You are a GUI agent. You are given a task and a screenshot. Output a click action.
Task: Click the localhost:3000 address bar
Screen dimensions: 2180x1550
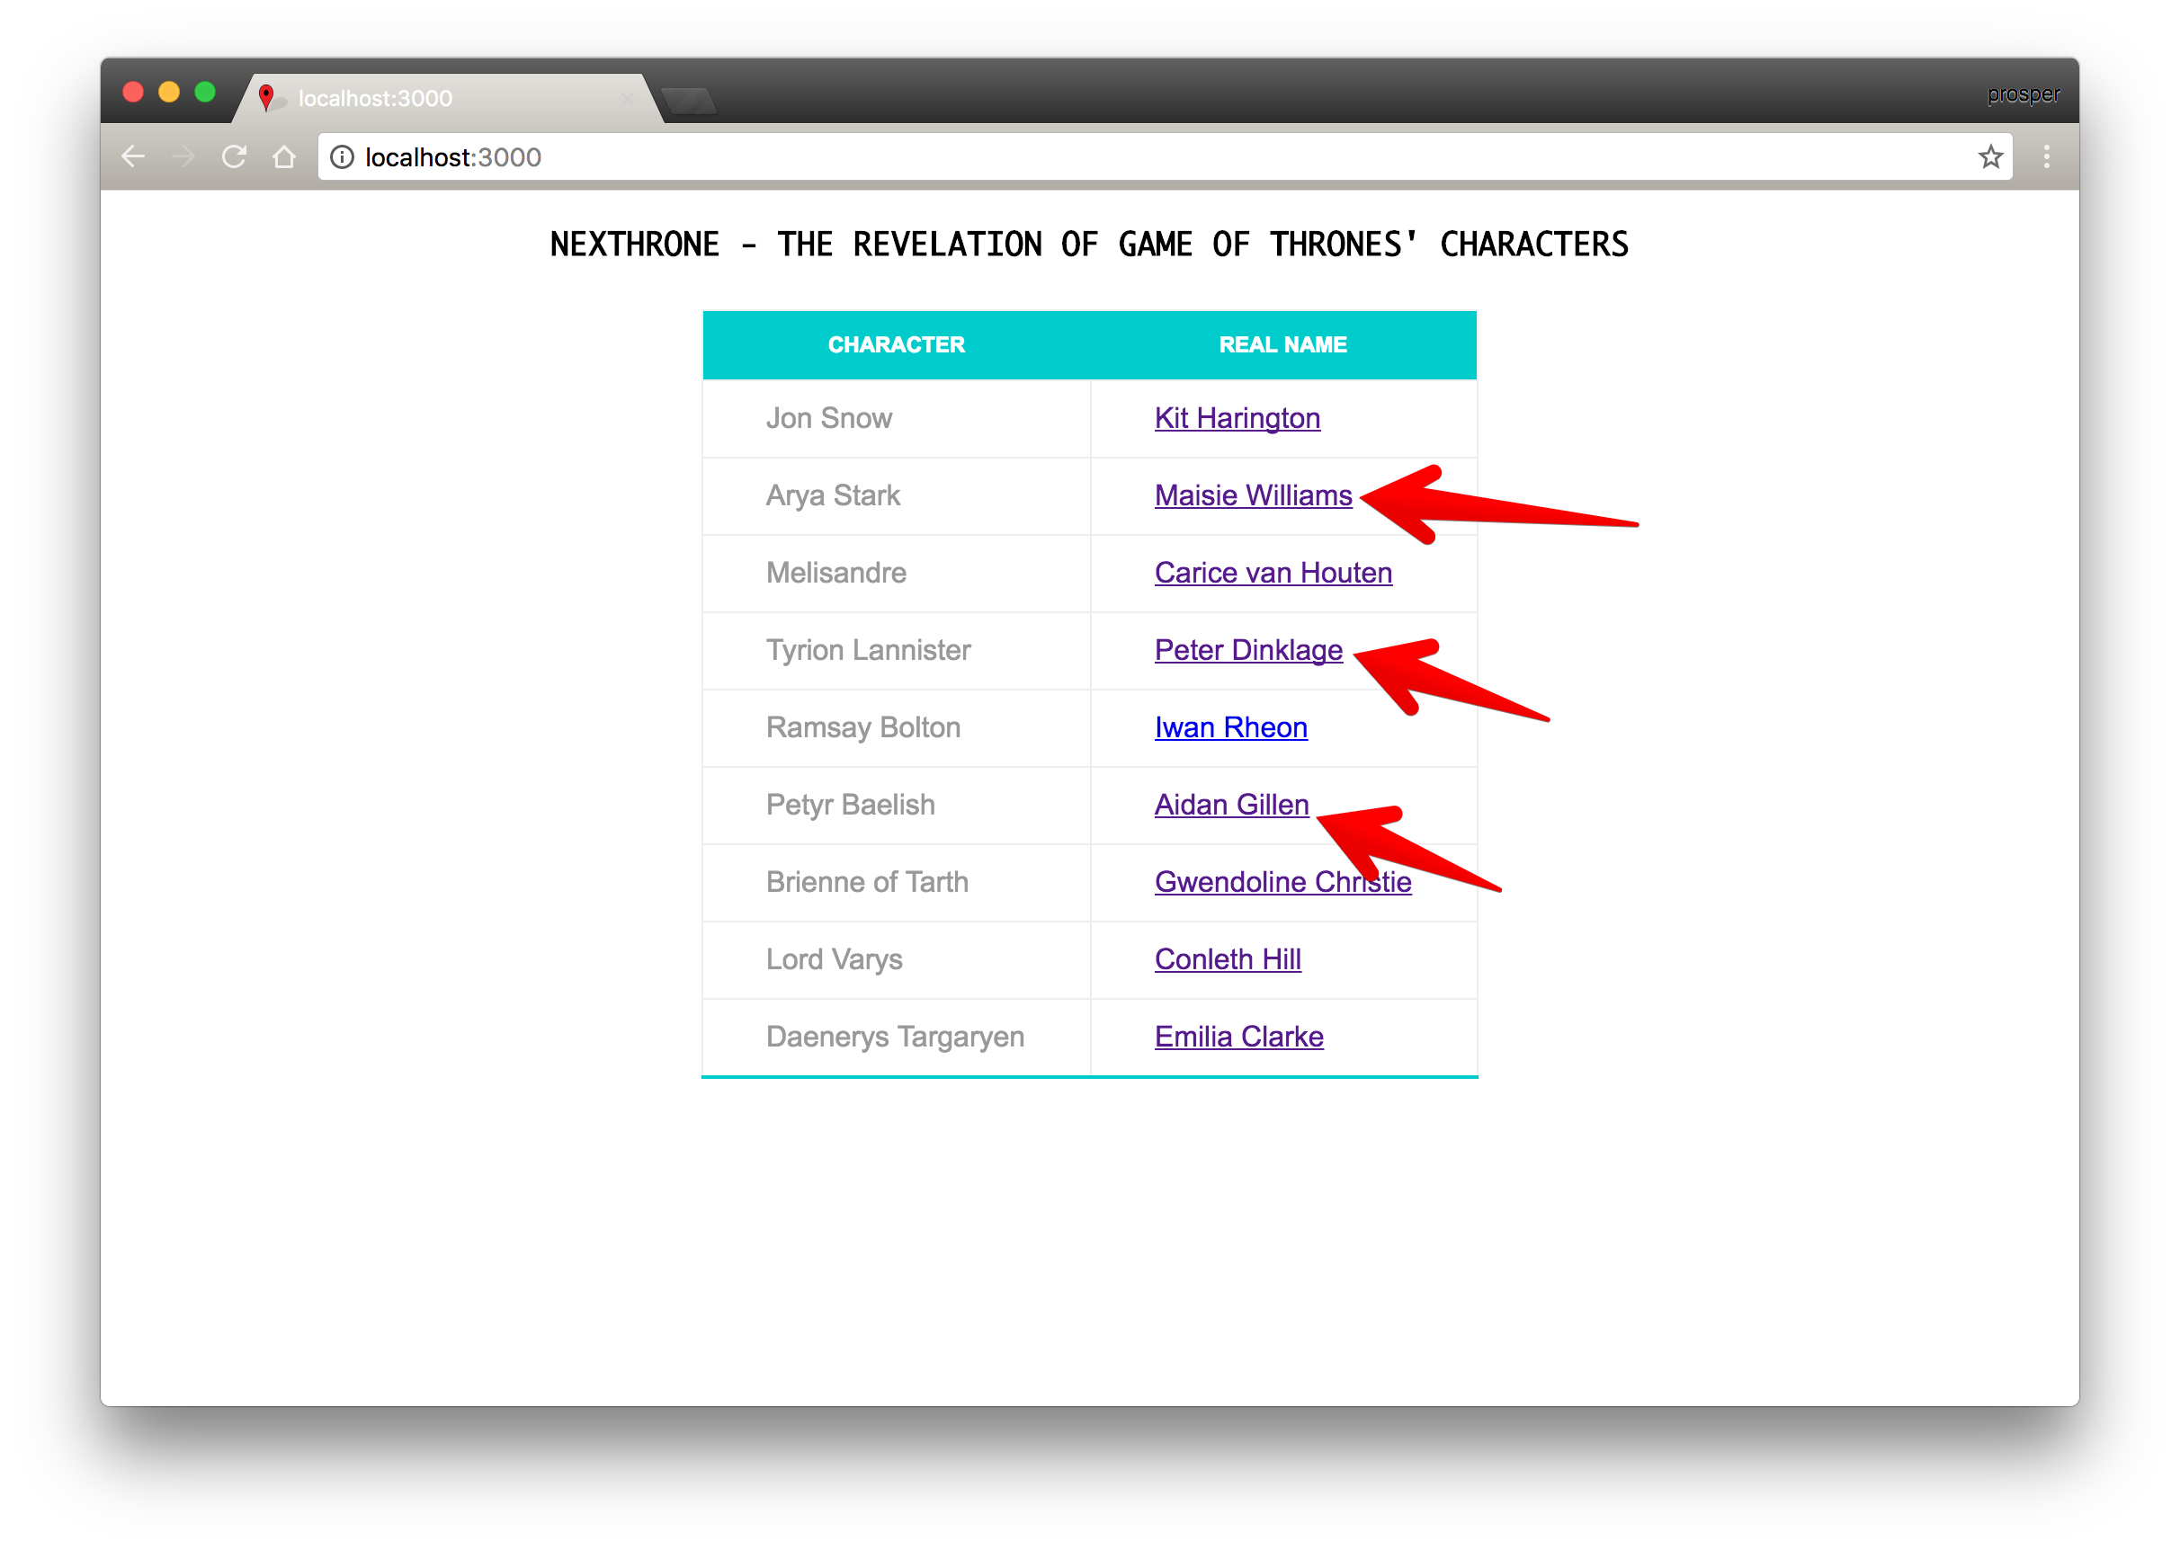1146,156
